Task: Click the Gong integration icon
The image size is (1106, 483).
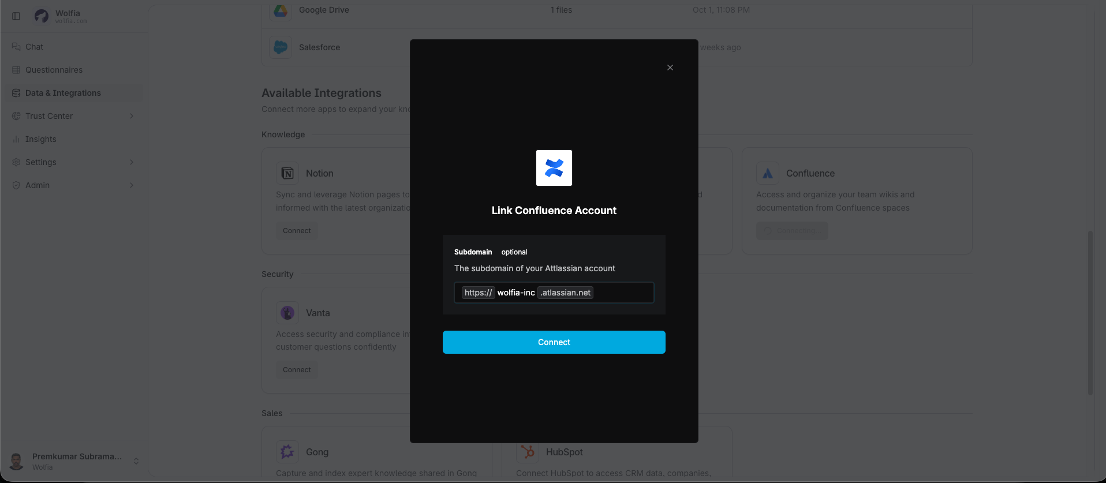Action: click(x=287, y=452)
